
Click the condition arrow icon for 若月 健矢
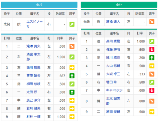click(72, 109)
